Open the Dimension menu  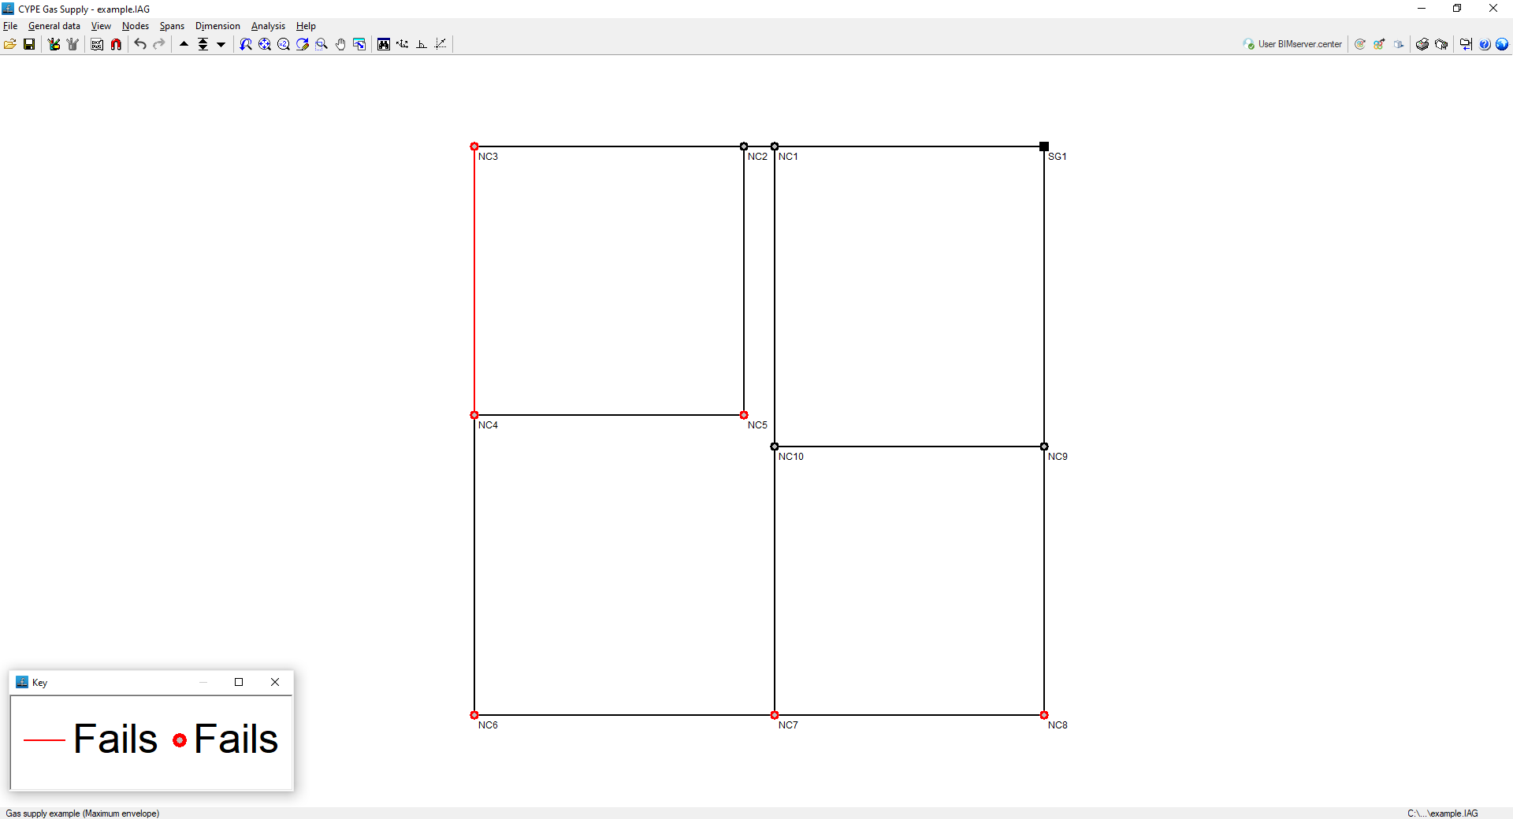(217, 26)
